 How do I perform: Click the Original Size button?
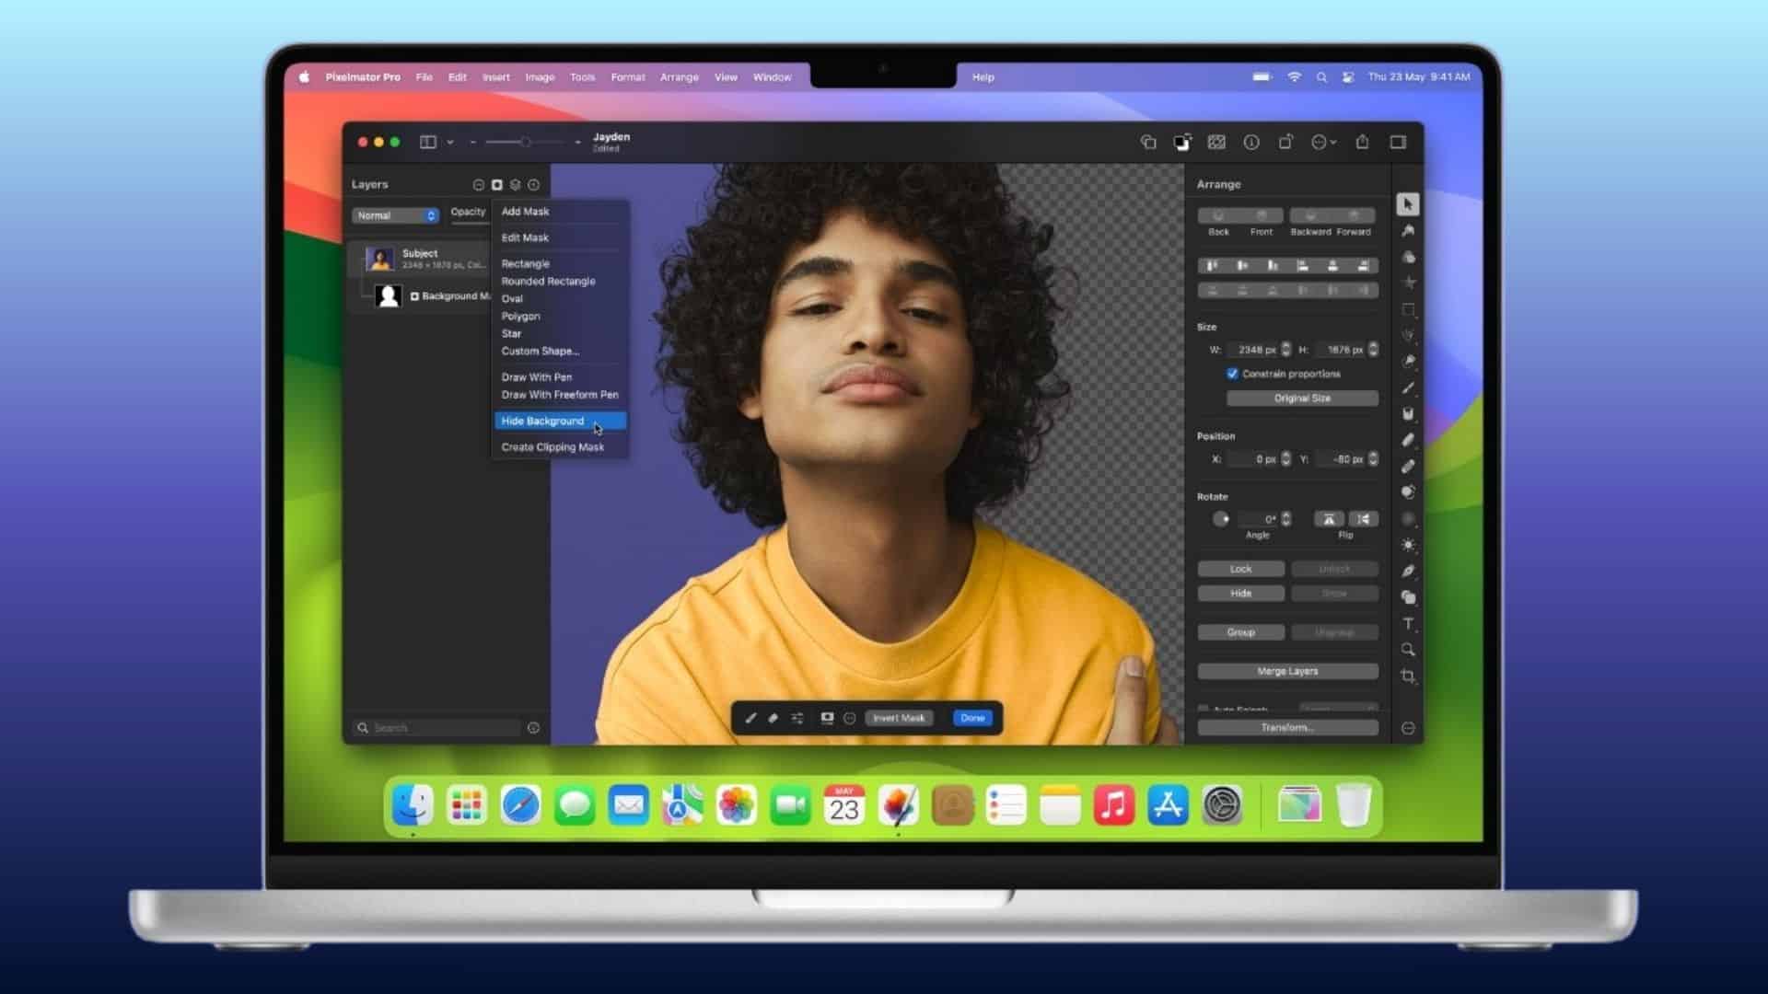pos(1302,399)
